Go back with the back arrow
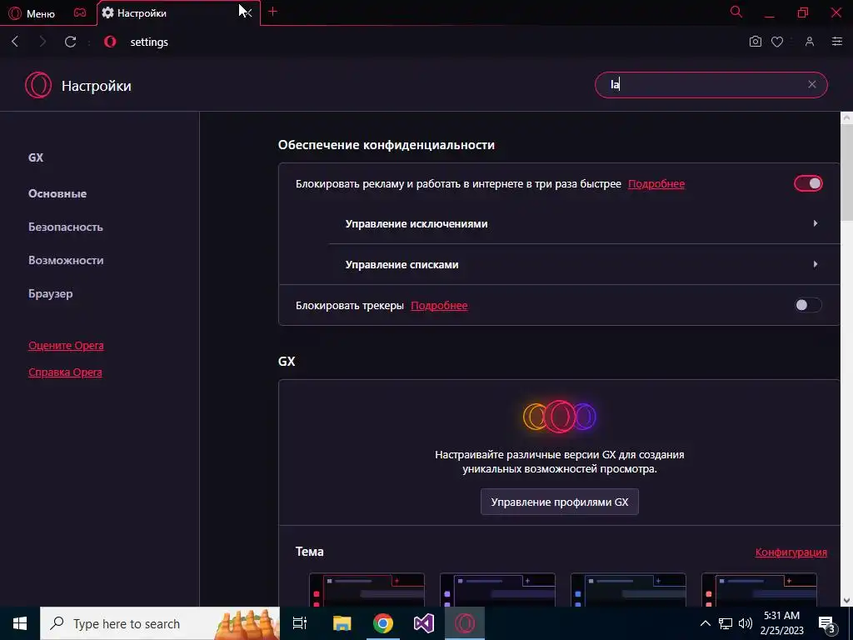Viewport: 853px width, 640px height. tap(15, 42)
